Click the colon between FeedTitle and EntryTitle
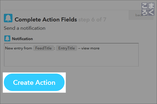 (55, 48)
